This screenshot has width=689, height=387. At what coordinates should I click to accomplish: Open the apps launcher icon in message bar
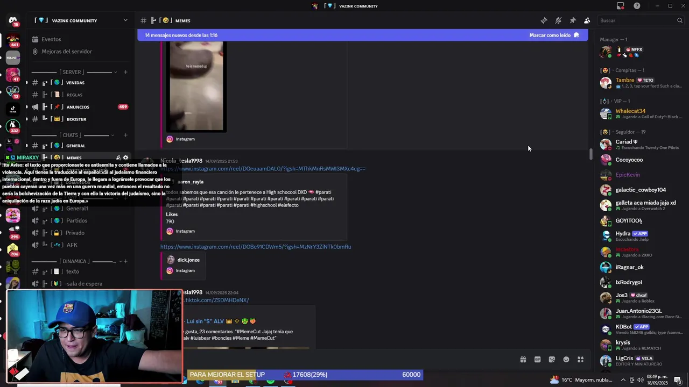pyautogui.click(x=580, y=360)
